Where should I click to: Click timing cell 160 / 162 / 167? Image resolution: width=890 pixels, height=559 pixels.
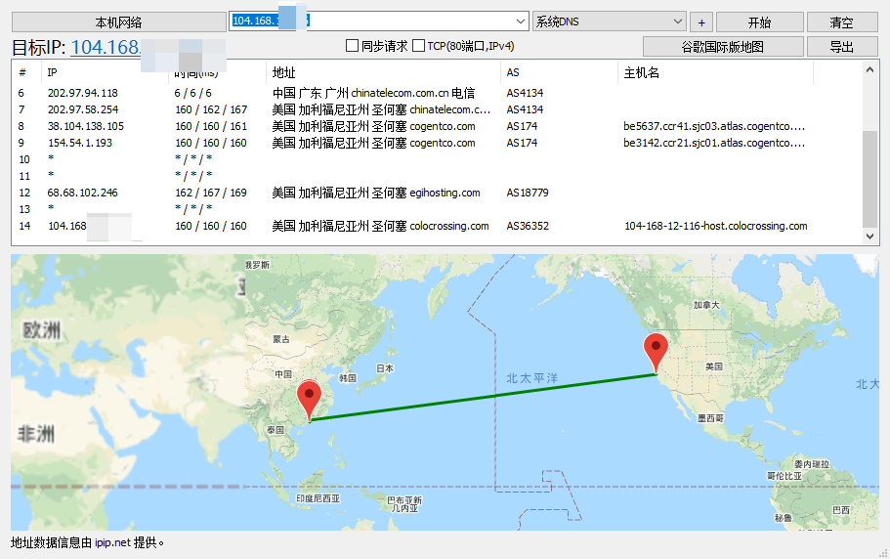pos(211,108)
